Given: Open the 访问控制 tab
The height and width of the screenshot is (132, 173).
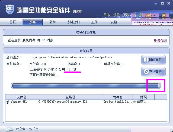Looking at the screenshot, I should pyautogui.click(x=73, y=22).
